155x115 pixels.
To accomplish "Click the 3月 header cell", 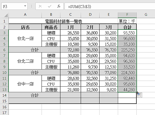I will [109, 27].
